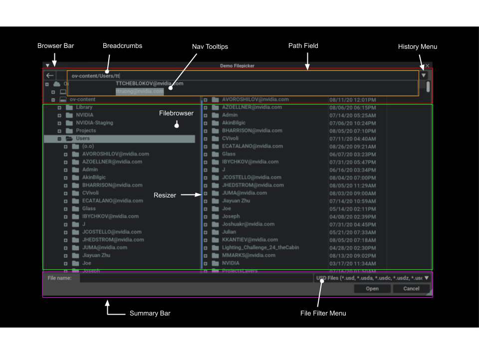Screen dimensions: 479x359
Task: Open the USD Files filter dropdown
Action: [x=427, y=278]
